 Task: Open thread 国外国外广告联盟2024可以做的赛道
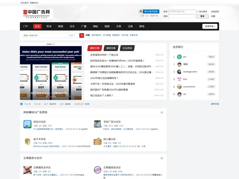(109, 89)
